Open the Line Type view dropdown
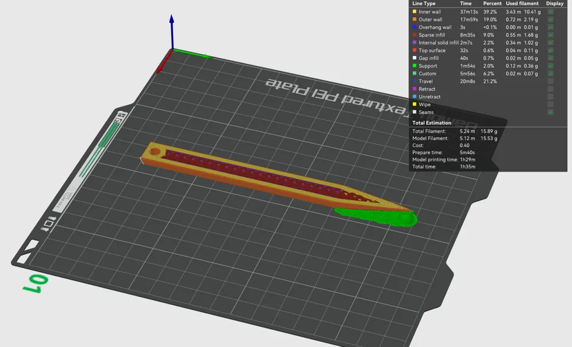Viewport: 572px width, 347px height. [x=424, y=3]
